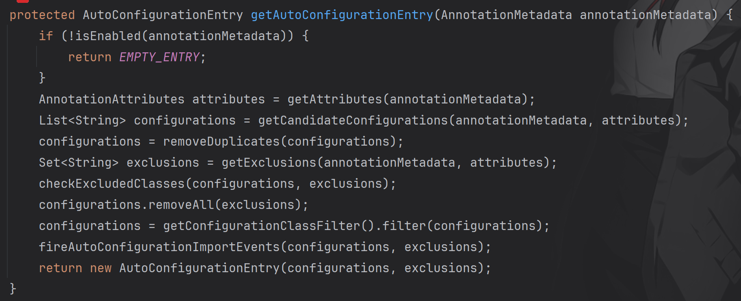Select the EMPTY_ENTRY constant

tap(159, 57)
